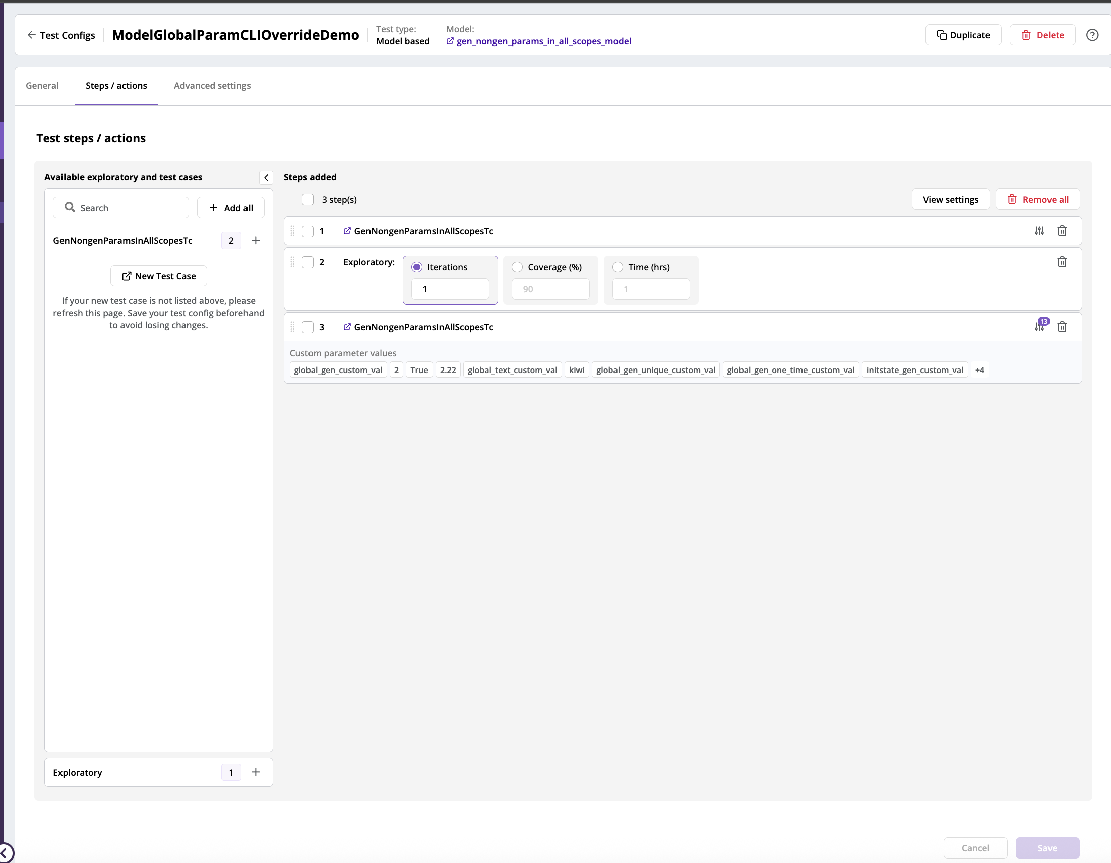Collapse the available test cases panel chevron
The width and height of the screenshot is (1111, 863).
266,177
